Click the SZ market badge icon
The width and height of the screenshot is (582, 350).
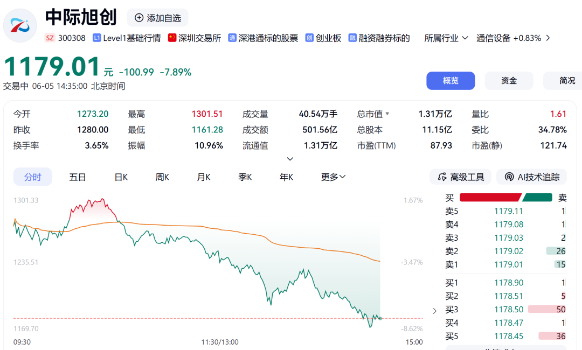50,38
